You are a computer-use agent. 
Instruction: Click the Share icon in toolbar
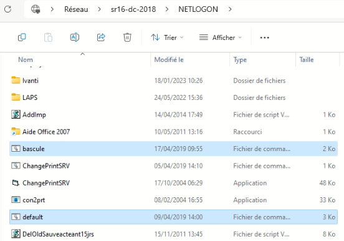[x=101, y=37]
